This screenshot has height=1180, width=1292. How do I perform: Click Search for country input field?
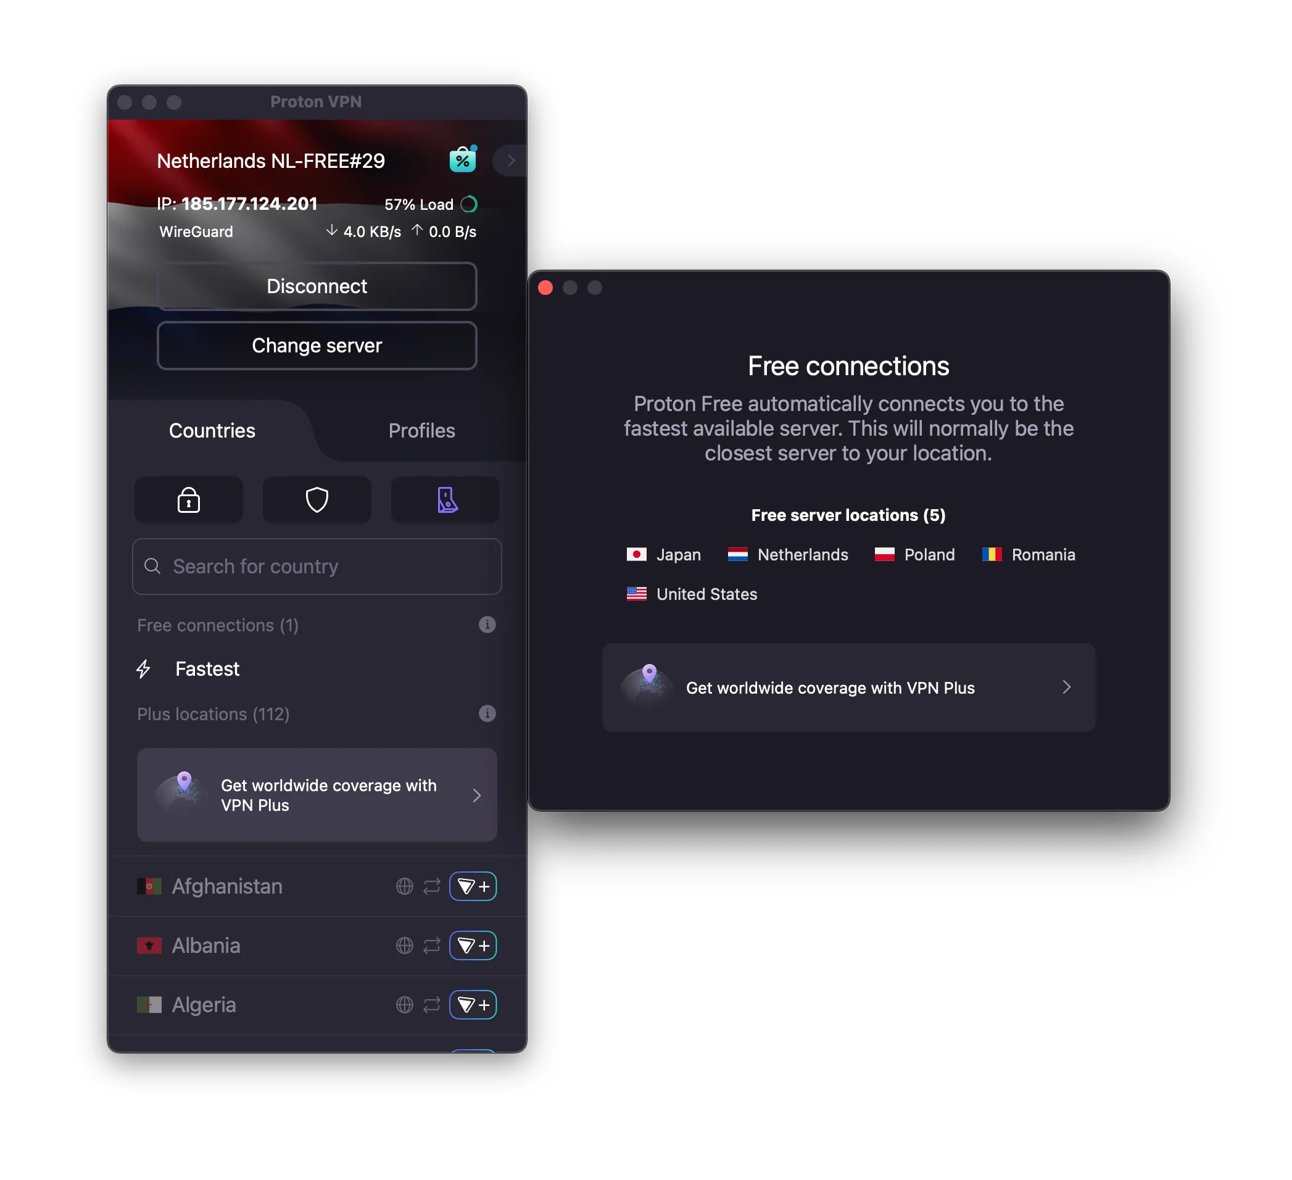[x=317, y=565]
